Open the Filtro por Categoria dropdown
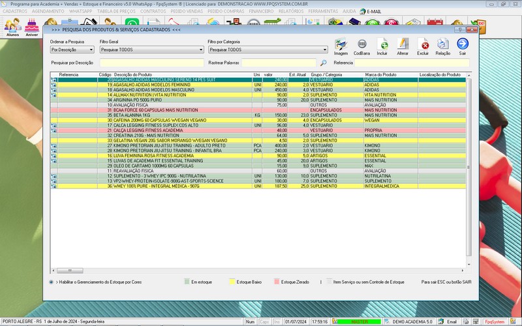 point(324,50)
